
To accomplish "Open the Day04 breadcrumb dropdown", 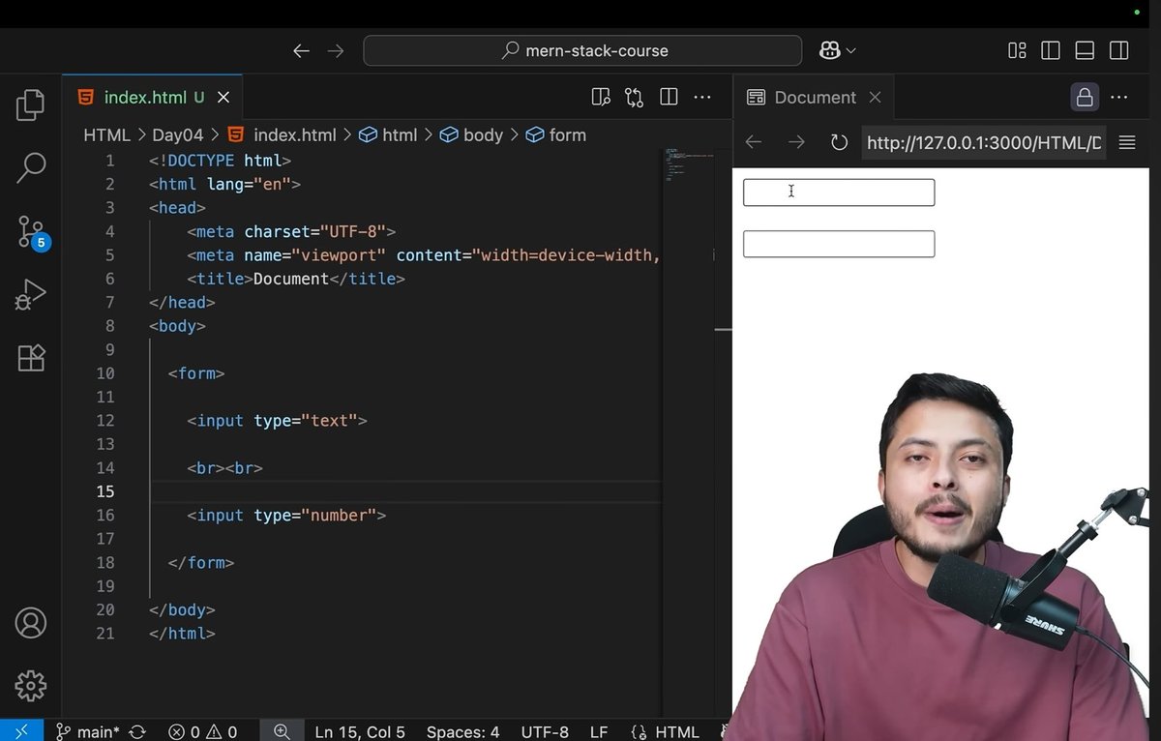I will pyautogui.click(x=177, y=135).
